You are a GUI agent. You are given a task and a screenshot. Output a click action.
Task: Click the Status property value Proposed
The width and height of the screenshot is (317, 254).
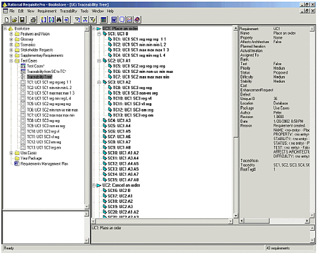281,72
